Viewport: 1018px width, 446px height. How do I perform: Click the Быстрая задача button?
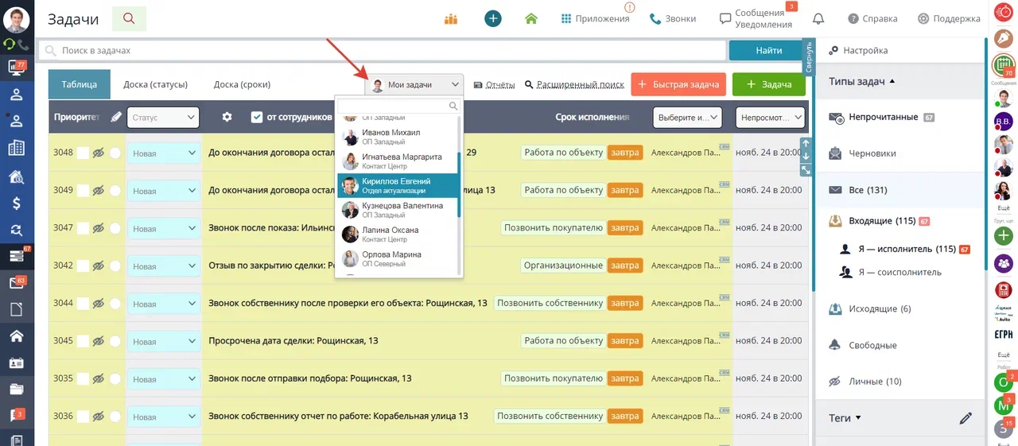click(x=678, y=84)
